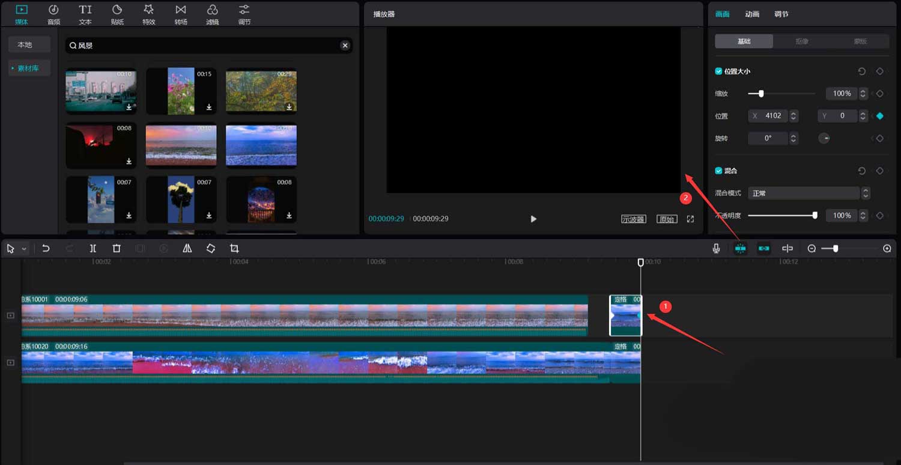Click the split clip tool in timeline toolbar

(93, 248)
